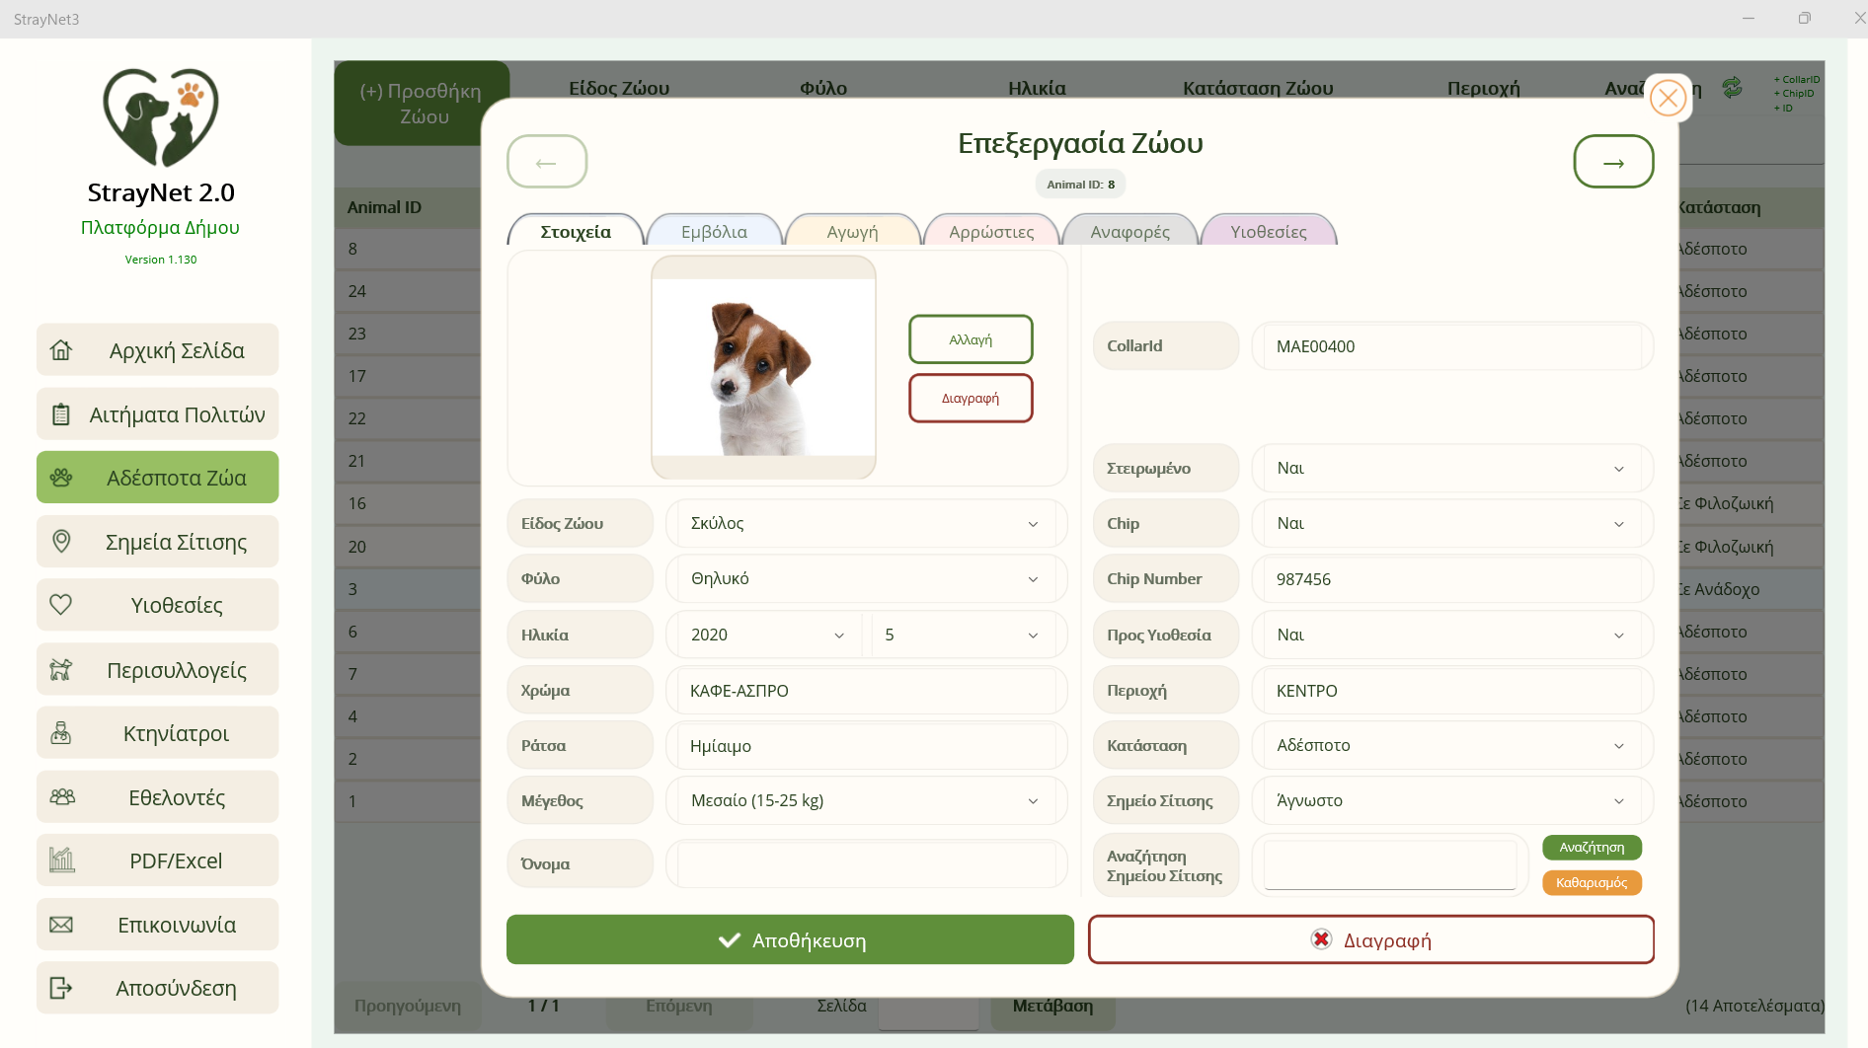Click the Αλλαγή photo button
This screenshot has height=1048, width=1868.
tap(971, 339)
